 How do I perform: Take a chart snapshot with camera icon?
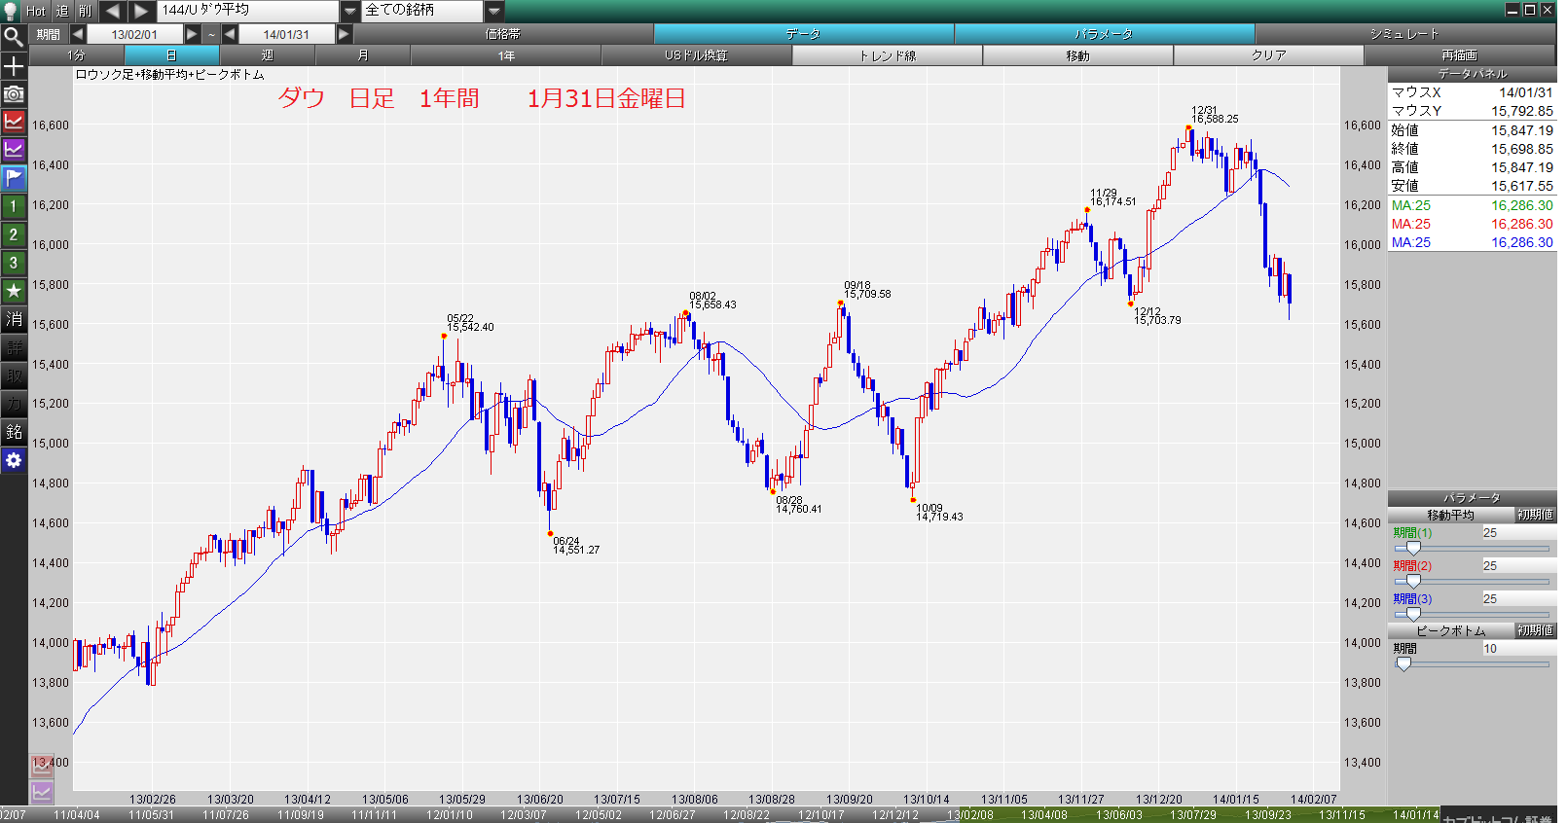coord(14,94)
